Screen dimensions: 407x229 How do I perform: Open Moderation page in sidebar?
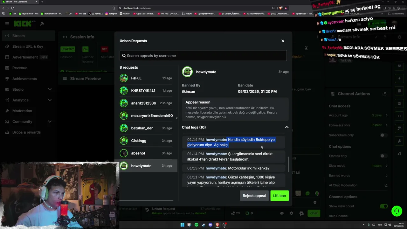click(28, 111)
